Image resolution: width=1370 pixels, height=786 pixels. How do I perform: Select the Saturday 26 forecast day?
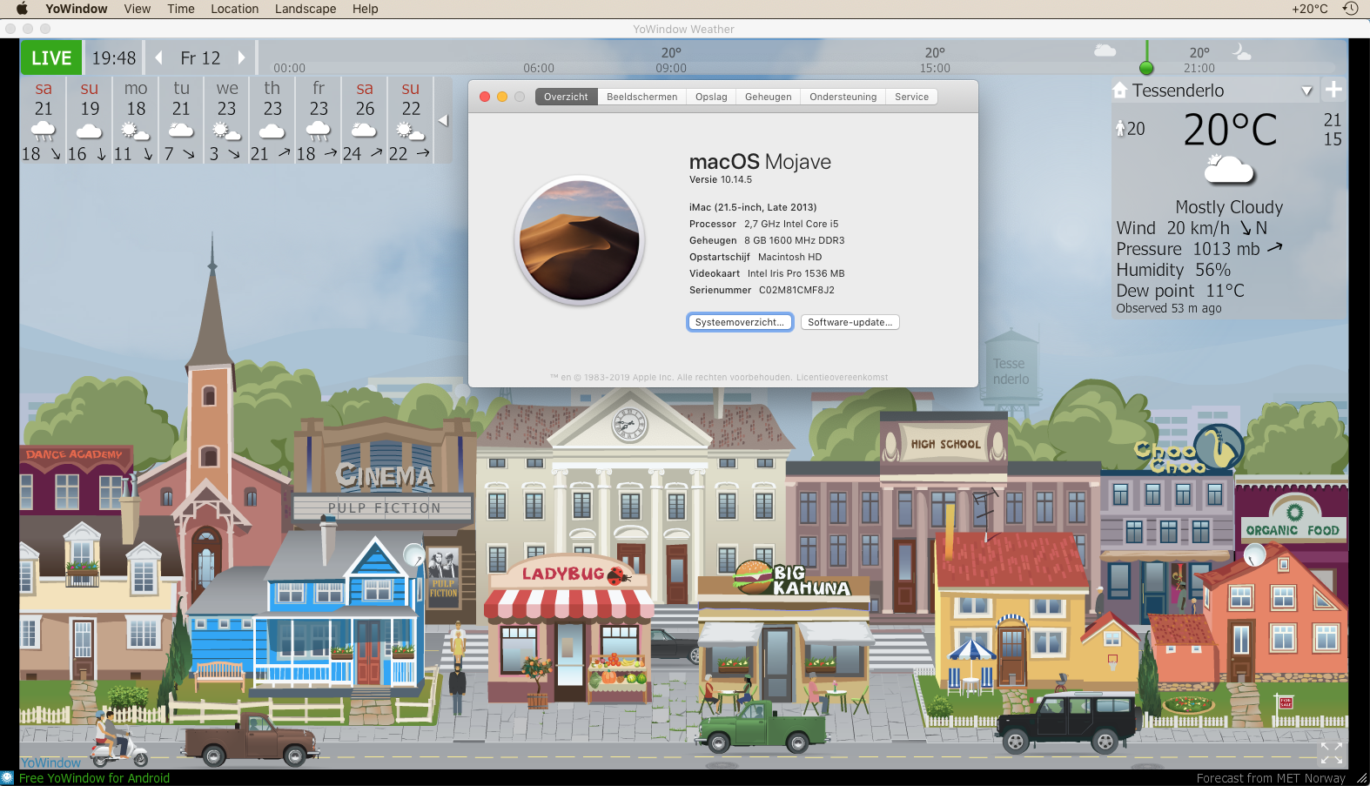pyautogui.click(x=365, y=120)
